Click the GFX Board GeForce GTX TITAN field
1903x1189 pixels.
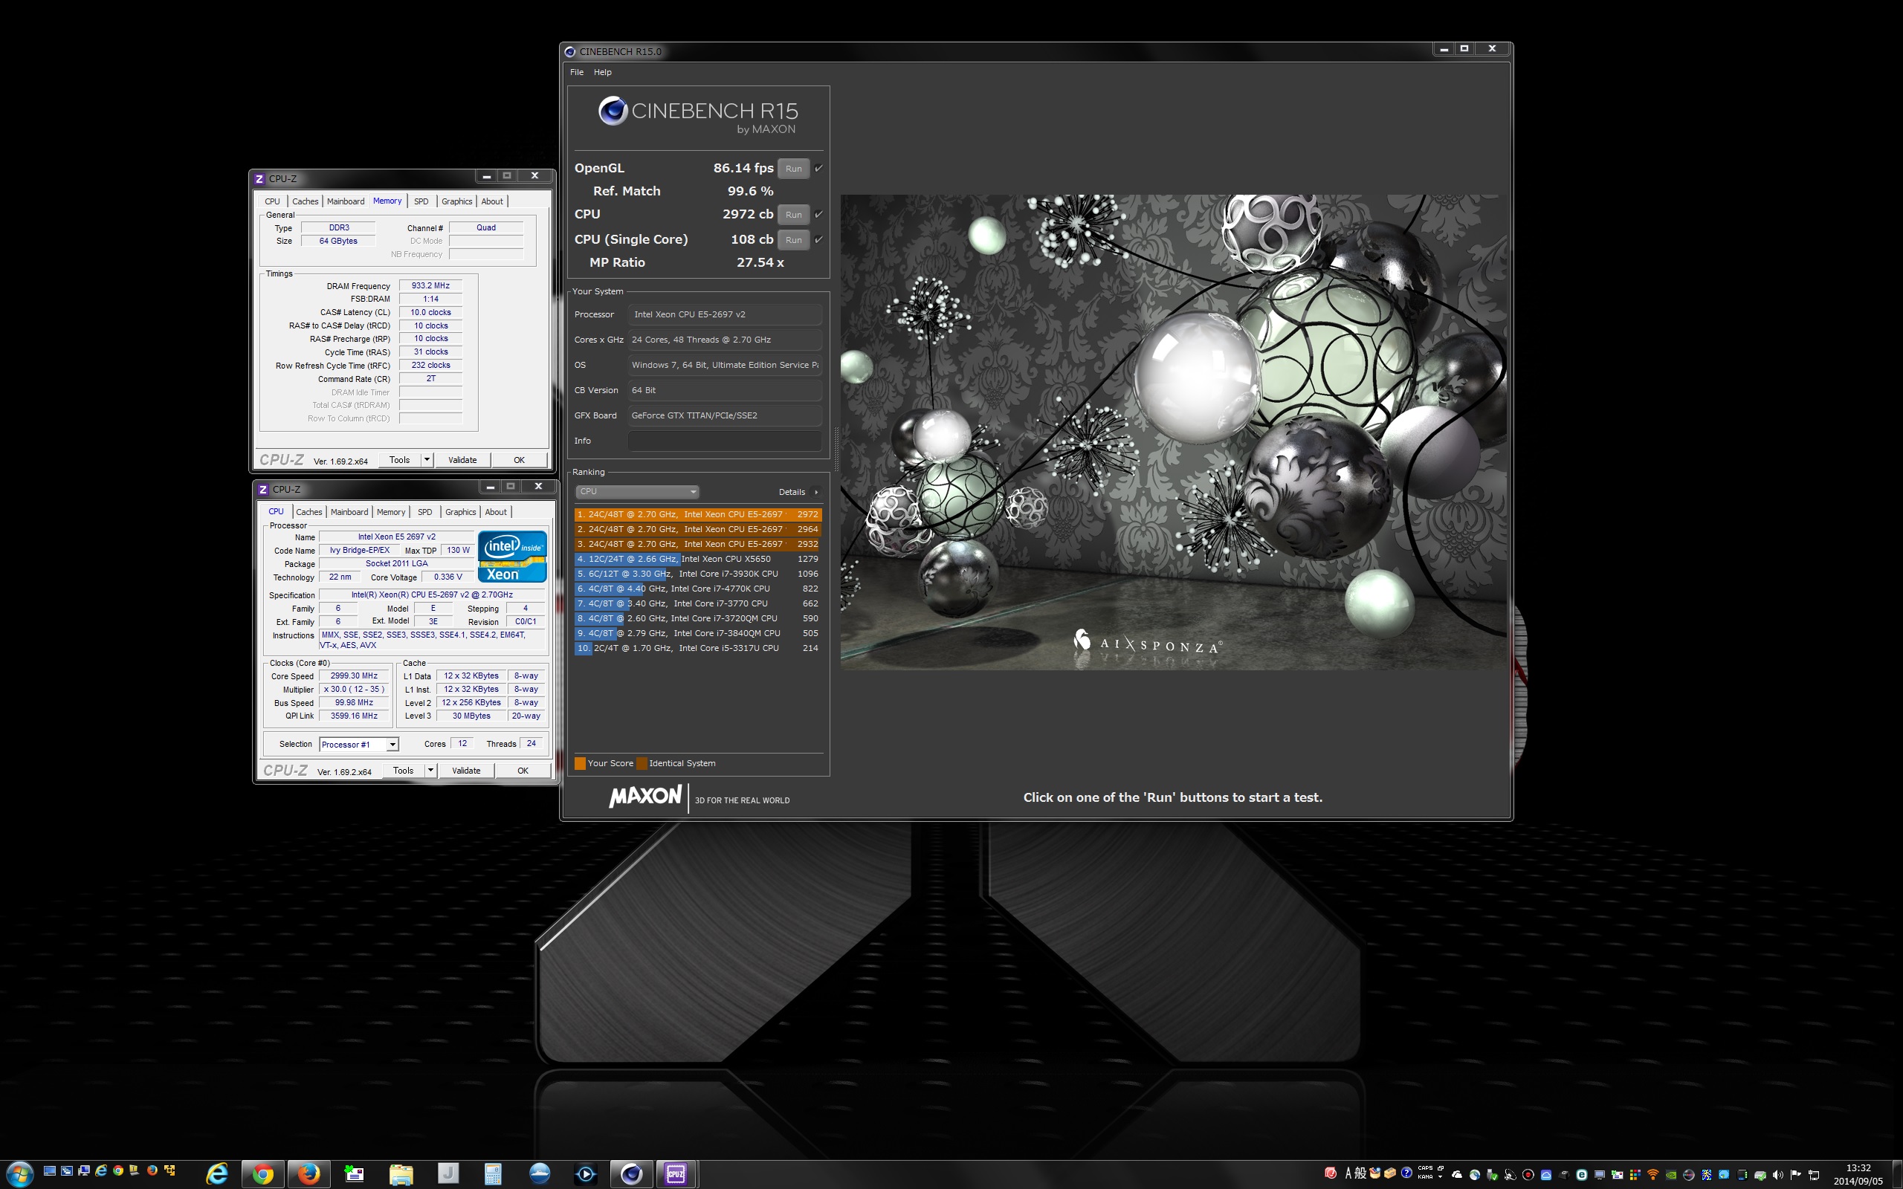[x=724, y=415]
